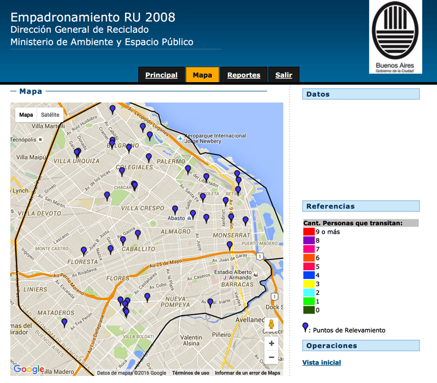
Task: Click the Vista inicial link
Action: point(321,362)
